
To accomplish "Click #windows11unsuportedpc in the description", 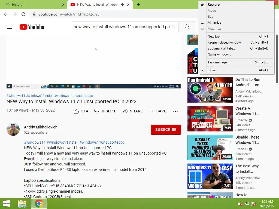I will click(x=102, y=142).
